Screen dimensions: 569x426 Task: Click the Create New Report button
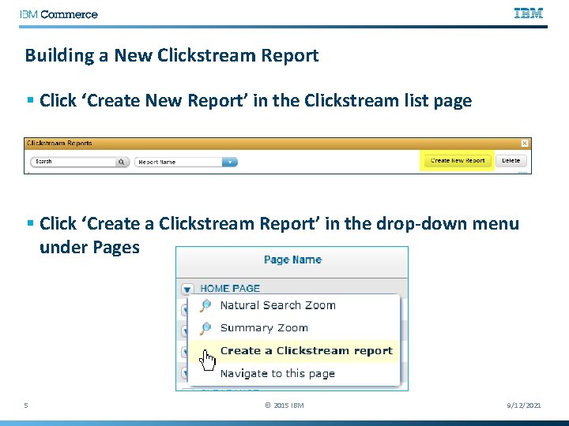[458, 160]
